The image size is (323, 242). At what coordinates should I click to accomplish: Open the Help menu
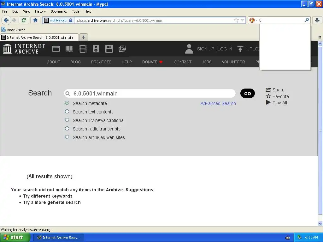coord(88,11)
